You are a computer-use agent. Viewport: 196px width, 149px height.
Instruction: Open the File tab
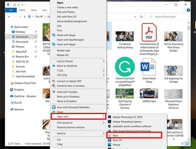pyautogui.click(x=11, y=10)
